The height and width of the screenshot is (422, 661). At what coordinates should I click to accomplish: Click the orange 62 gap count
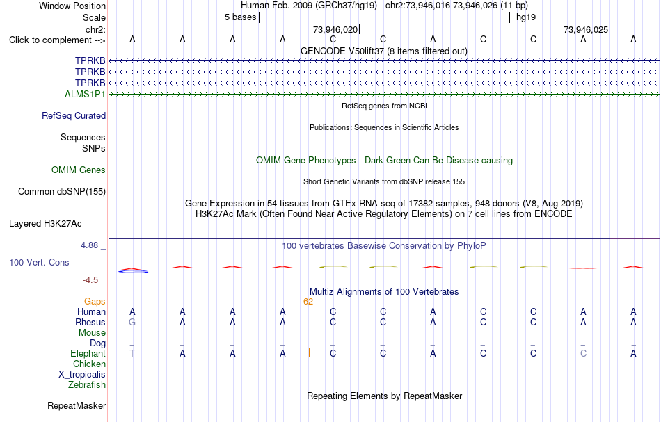point(308,301)
